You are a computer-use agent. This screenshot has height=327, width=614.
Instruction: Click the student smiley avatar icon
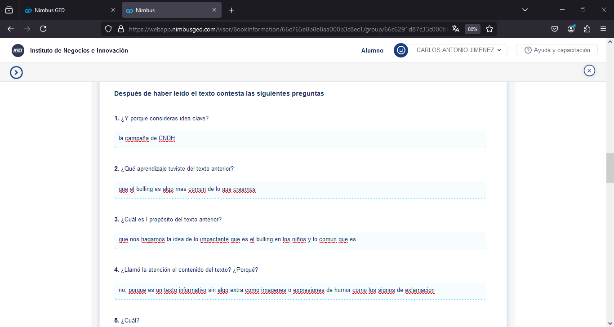click(400, 50)
